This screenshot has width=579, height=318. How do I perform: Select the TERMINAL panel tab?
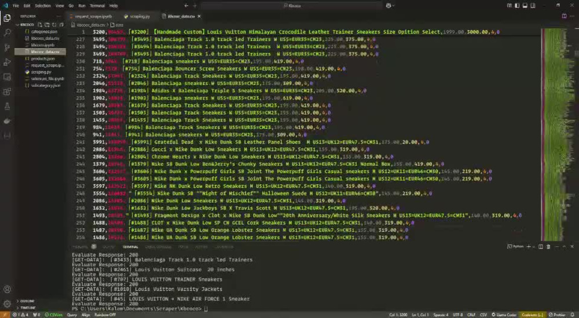(130, 246)
